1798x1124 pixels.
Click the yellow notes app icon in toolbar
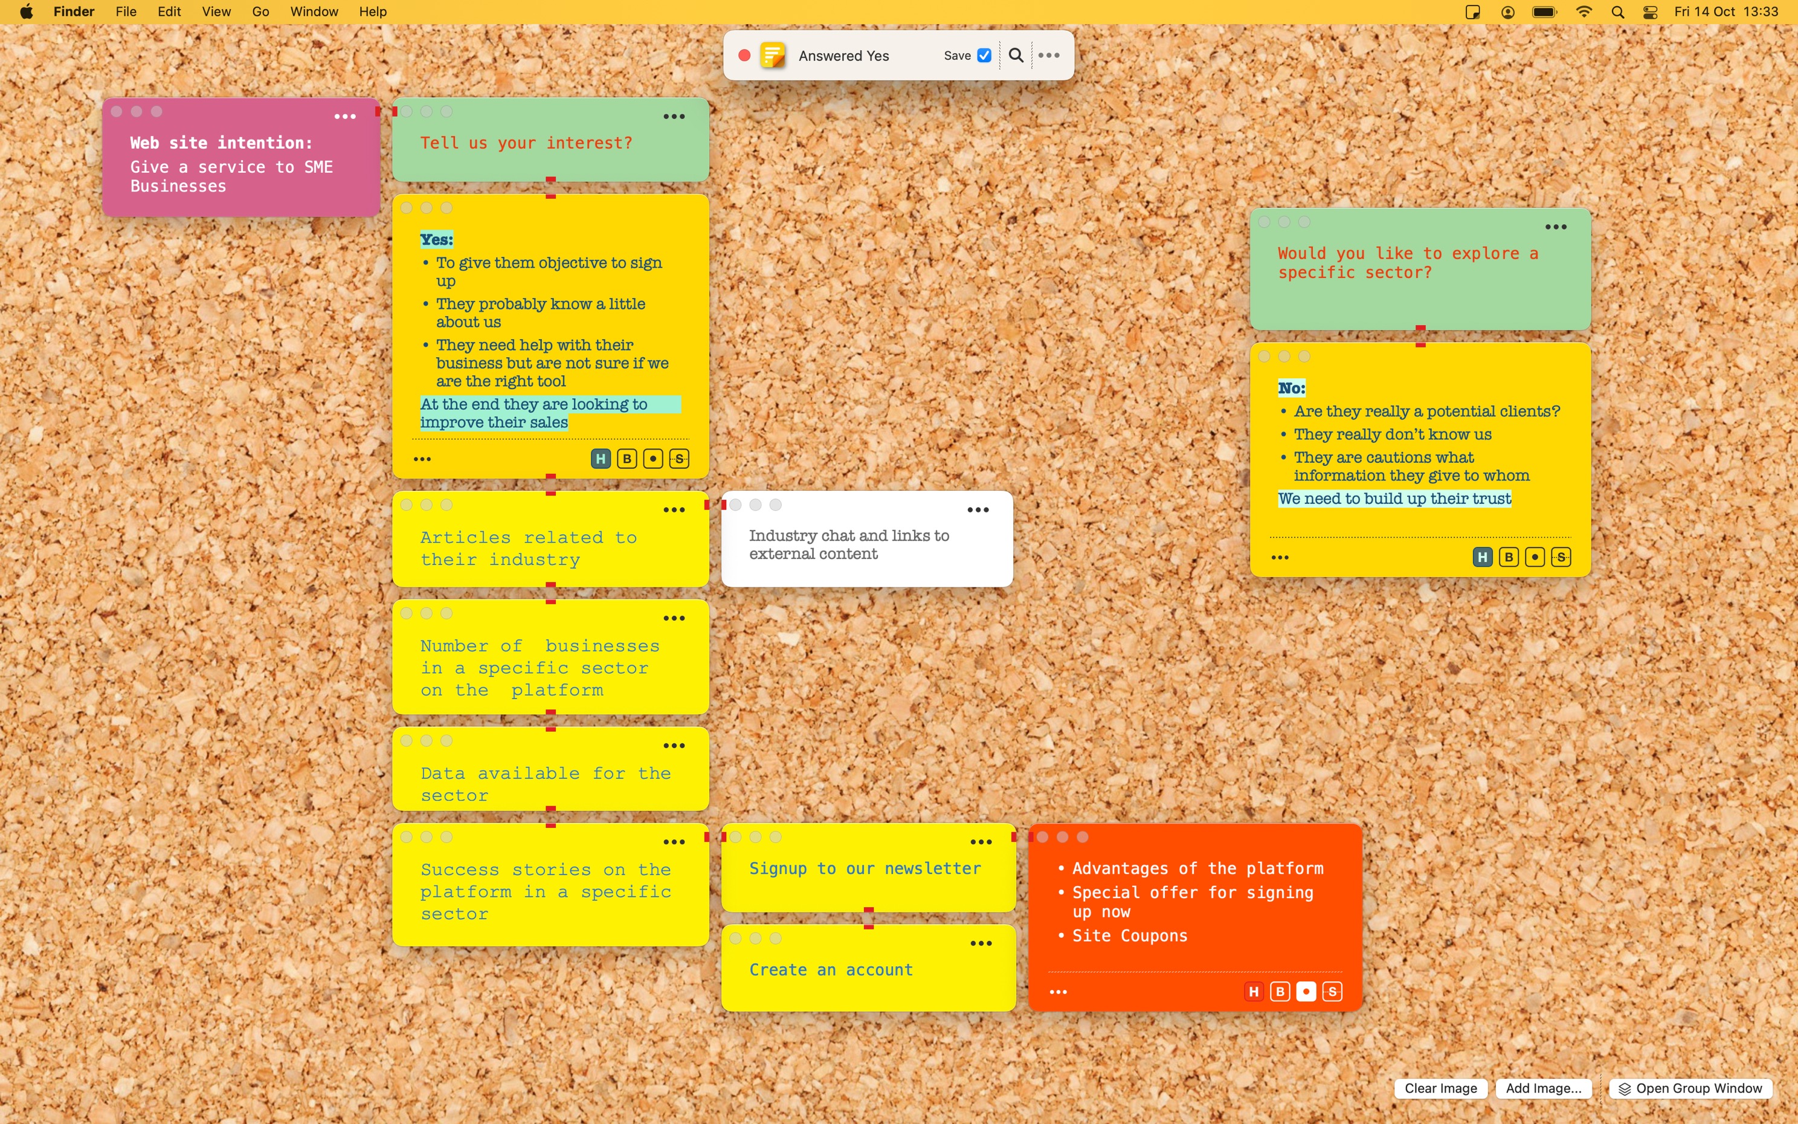point(772,55)
